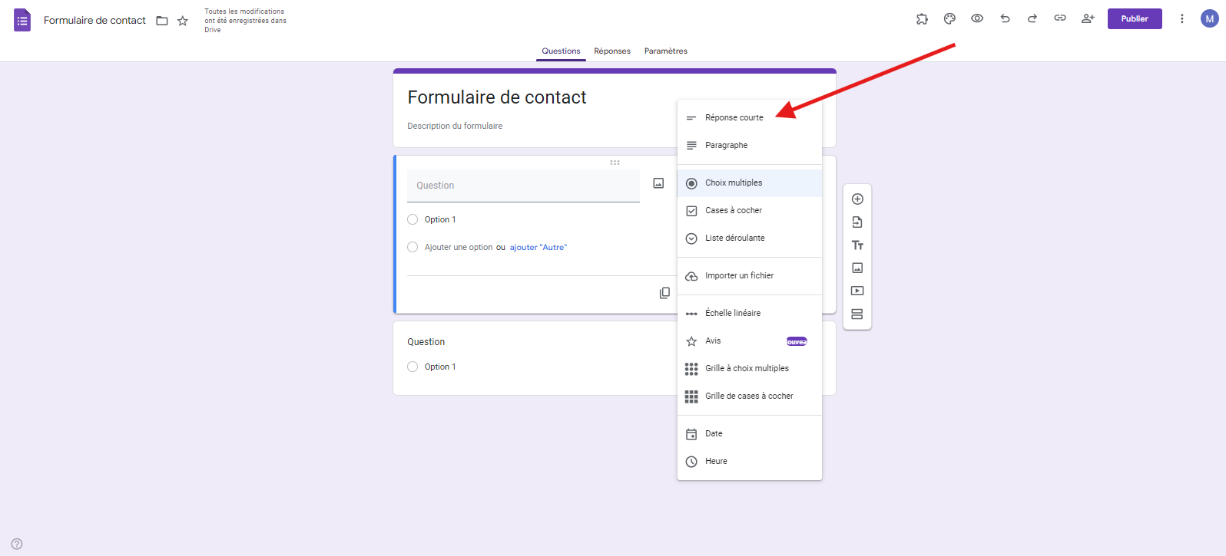Switch to the Réponses tab
1226x556 pixels.
(x=612, y=51)
